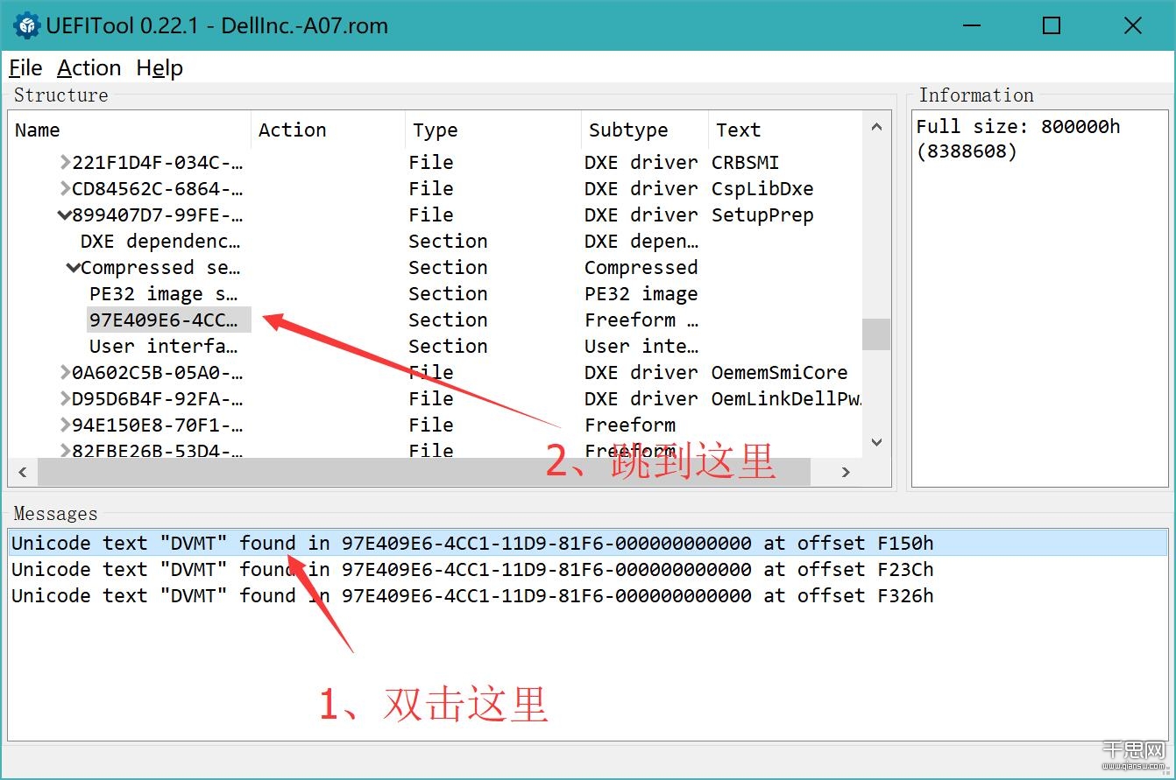Expand the 94E150E8-70F1 tree item
The width and height of the screenshot is (1176, 780).
point(65,425)
